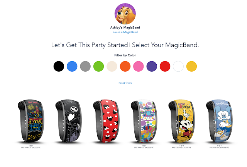Select the Happily Ever After castle MagicBand
The image size is (247, 167).
pyautogui.click(x=31, y=121)
